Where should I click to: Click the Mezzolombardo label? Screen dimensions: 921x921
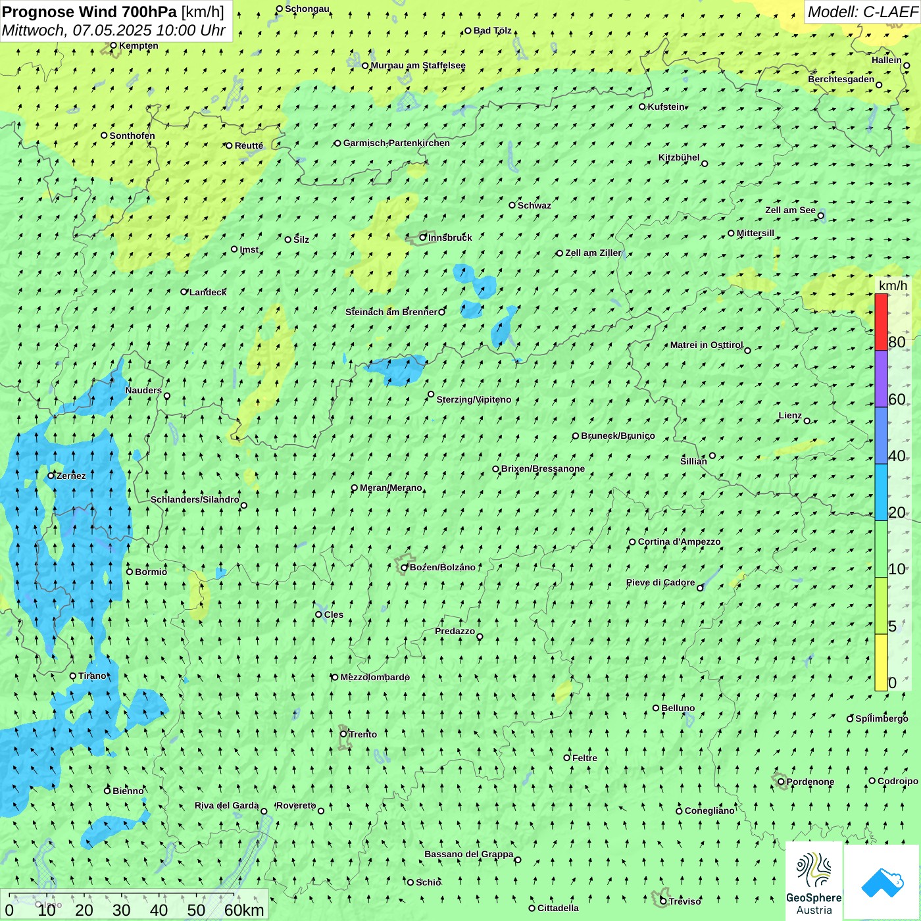tap(375, 677)
